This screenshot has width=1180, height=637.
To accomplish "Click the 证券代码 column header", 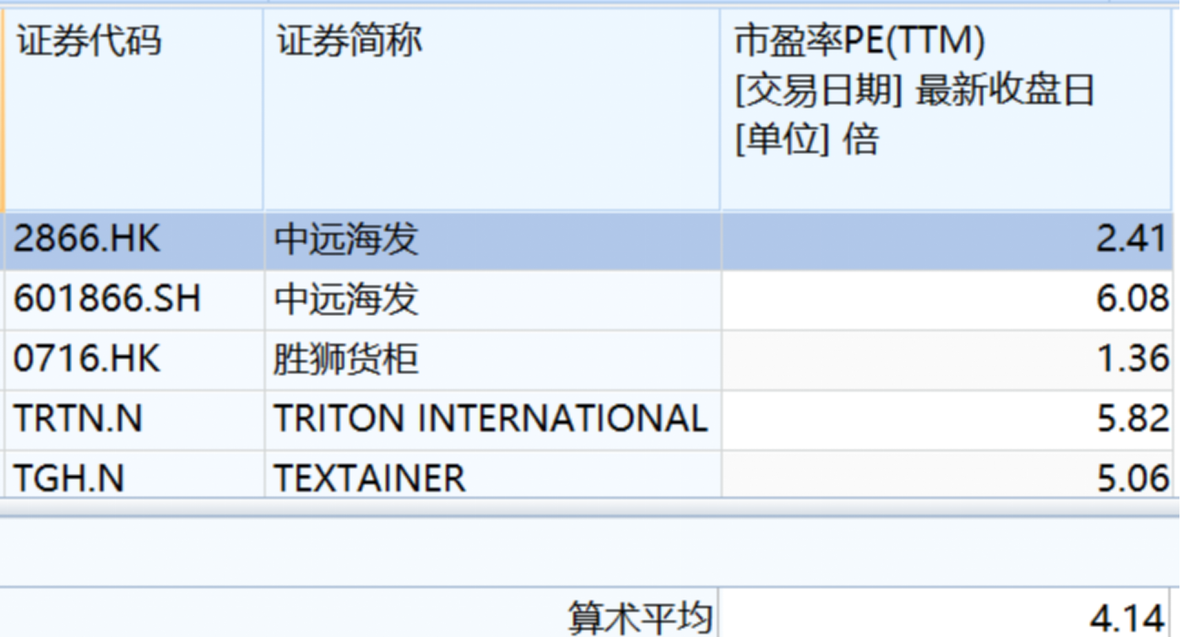I will point(89,42).
